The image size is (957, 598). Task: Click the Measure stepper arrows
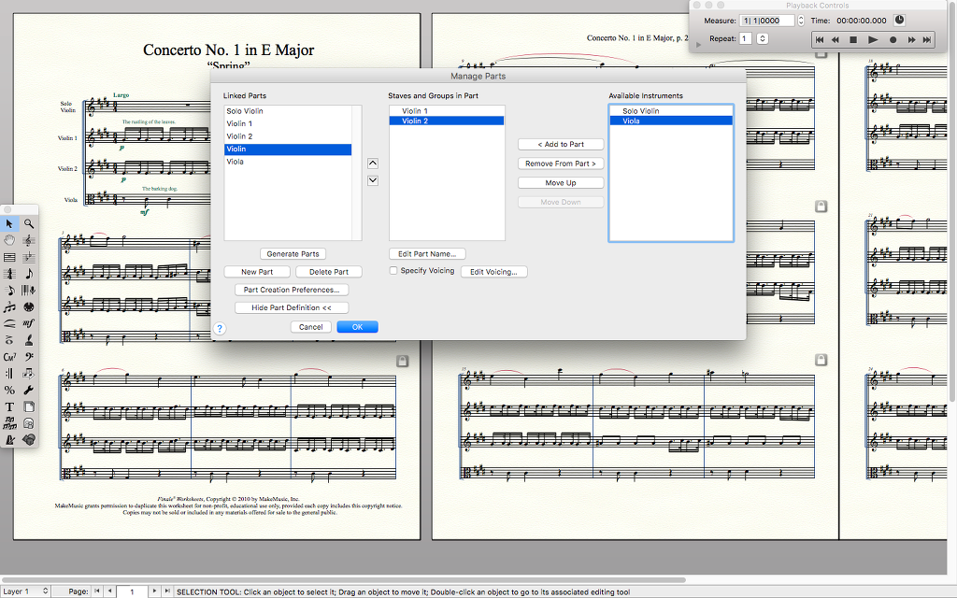[x=801, y=21]
